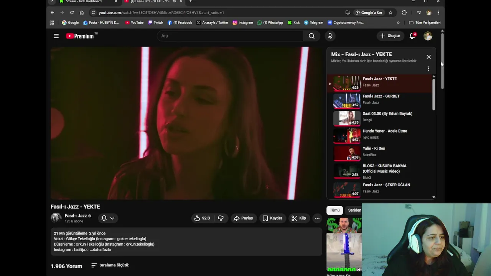This screenshot has height=276, width=491.
Task: Open the YouTube guide hamburger menu
Action: tap(56, 36)
